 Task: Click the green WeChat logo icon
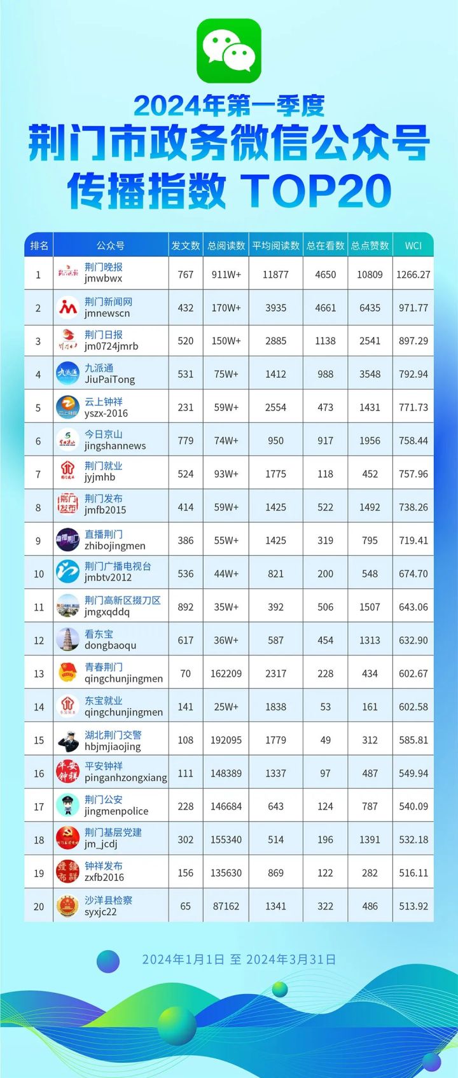[x=229, y=51]
